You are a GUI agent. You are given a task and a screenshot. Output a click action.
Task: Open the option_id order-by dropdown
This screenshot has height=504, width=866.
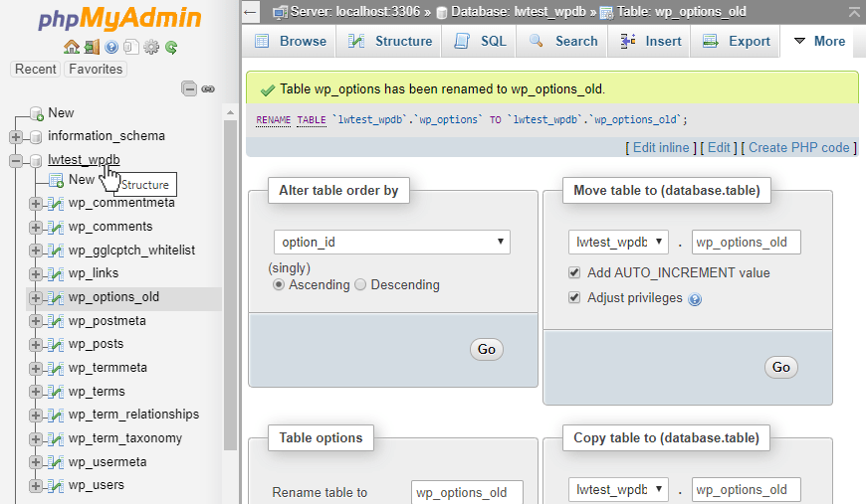391,243
